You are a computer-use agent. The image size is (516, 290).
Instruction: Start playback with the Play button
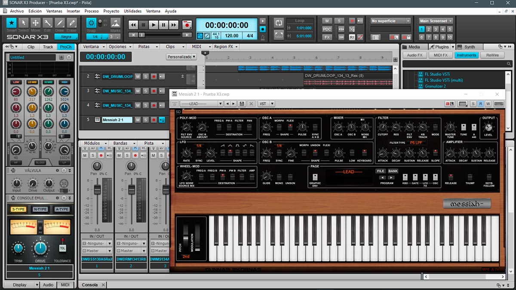pos(154,25)
